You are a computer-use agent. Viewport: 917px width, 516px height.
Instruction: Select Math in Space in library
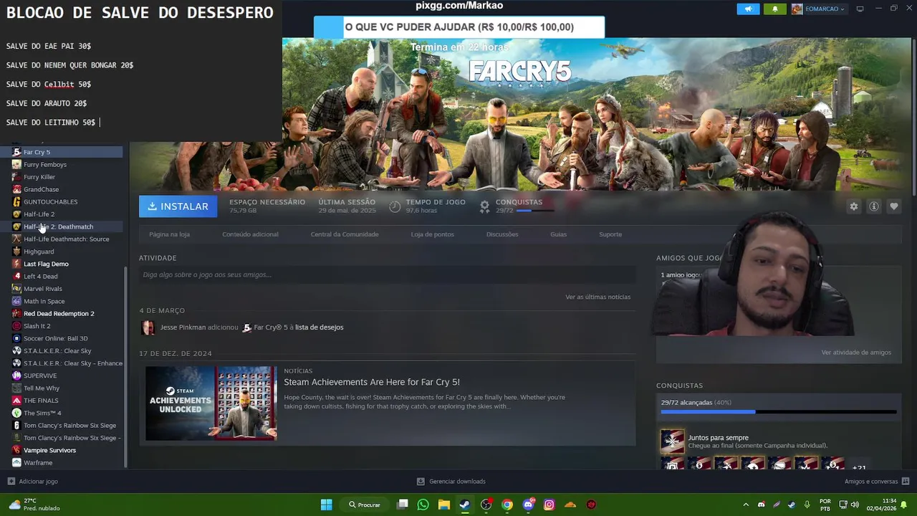click(x=62, y=301)
